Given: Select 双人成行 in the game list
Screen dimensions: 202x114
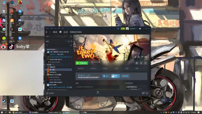Looking at the screenshot, I should (59, 69).
